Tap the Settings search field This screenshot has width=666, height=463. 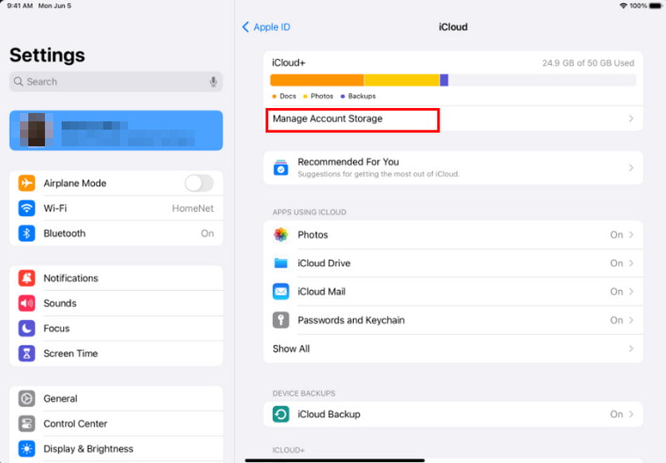pyautogui.click(x=116, y=81)
